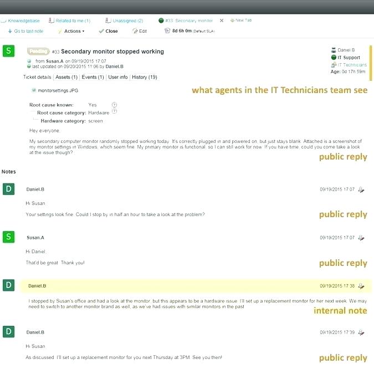The height and width of the screenshot is (374, 374).
Task: Select the Assets (1) tab
Action: [67, 77]
